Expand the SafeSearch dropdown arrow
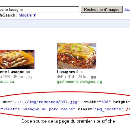The image size is (130, 130). click(35, 15)
